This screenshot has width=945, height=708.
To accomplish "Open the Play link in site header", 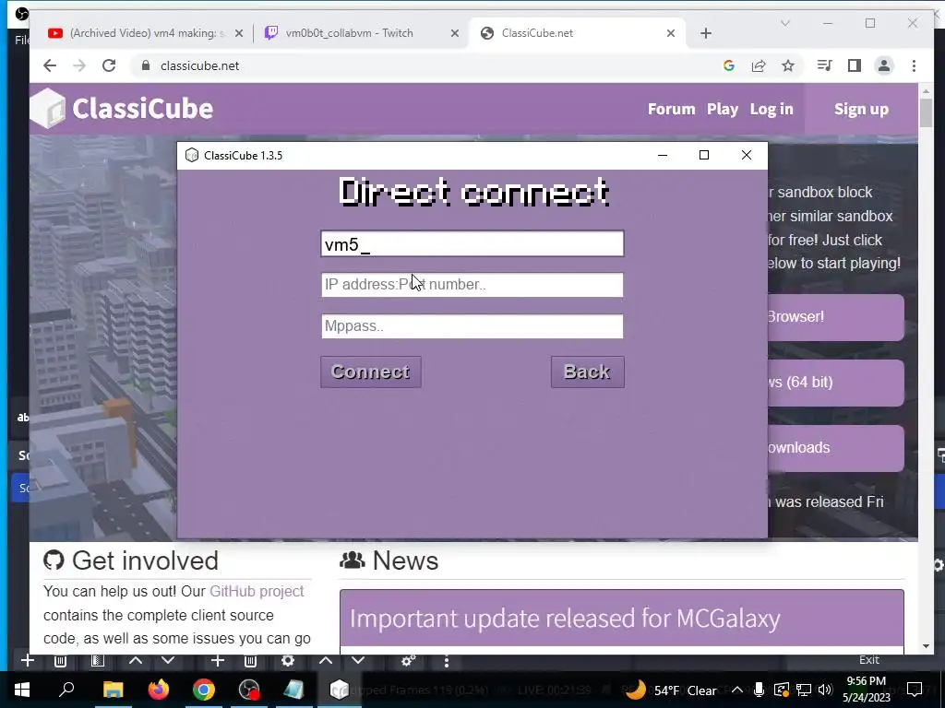I will (722, 109).
